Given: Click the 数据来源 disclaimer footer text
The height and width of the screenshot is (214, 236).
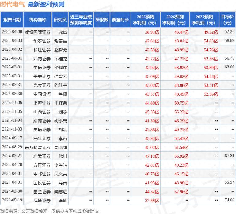Looking at the screenshot, I should (49, 211).
